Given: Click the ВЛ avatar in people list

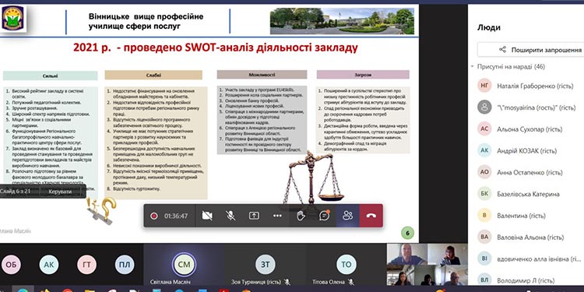Looking at the screenshot, I should [484, 280].
